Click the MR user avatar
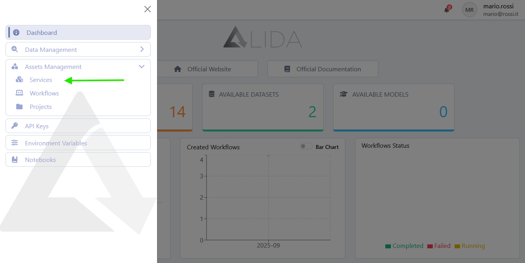The height and width of the screenshot is (263, 525). [470, 10]
